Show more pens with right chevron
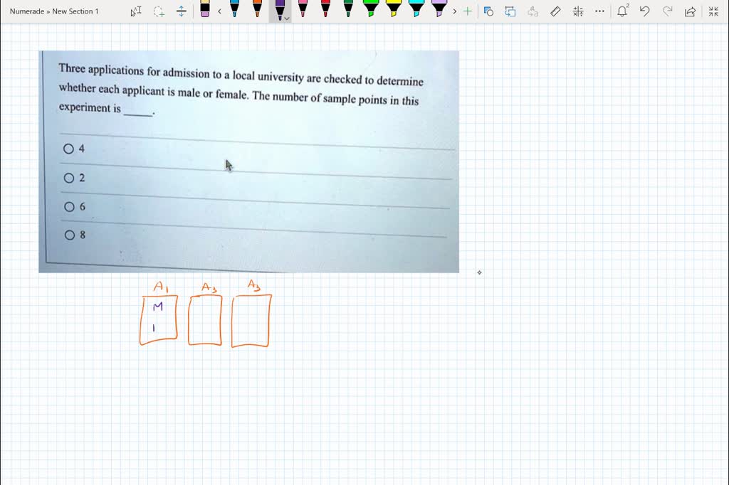This screenshot has width=729, height=485. pos(455,11)
